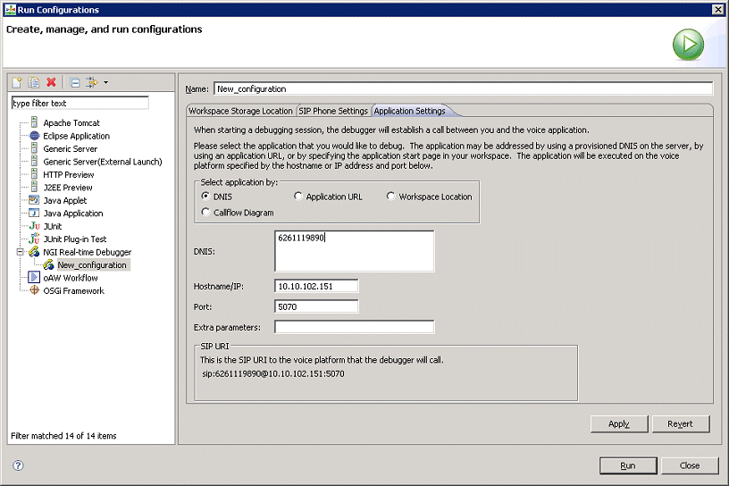This screenshot has height=486, width=729.
Task: Click the J2EE Preview icon
Action: [x=35, y=187]
